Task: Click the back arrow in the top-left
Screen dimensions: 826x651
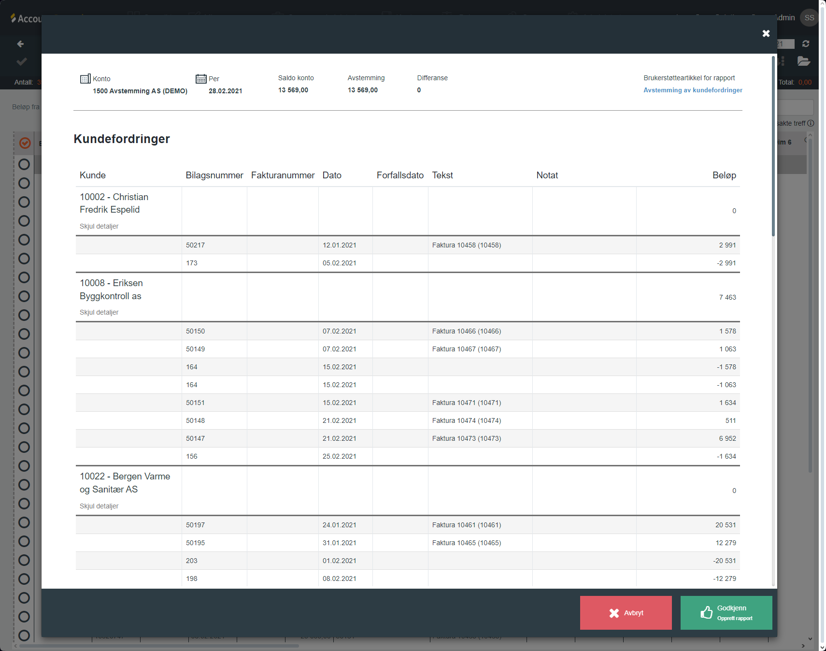Action: pos(20,44)
